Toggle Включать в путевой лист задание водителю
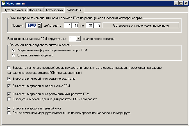This screenshot has height=126, width=189. pyautogui.click(x=9, y=79)
